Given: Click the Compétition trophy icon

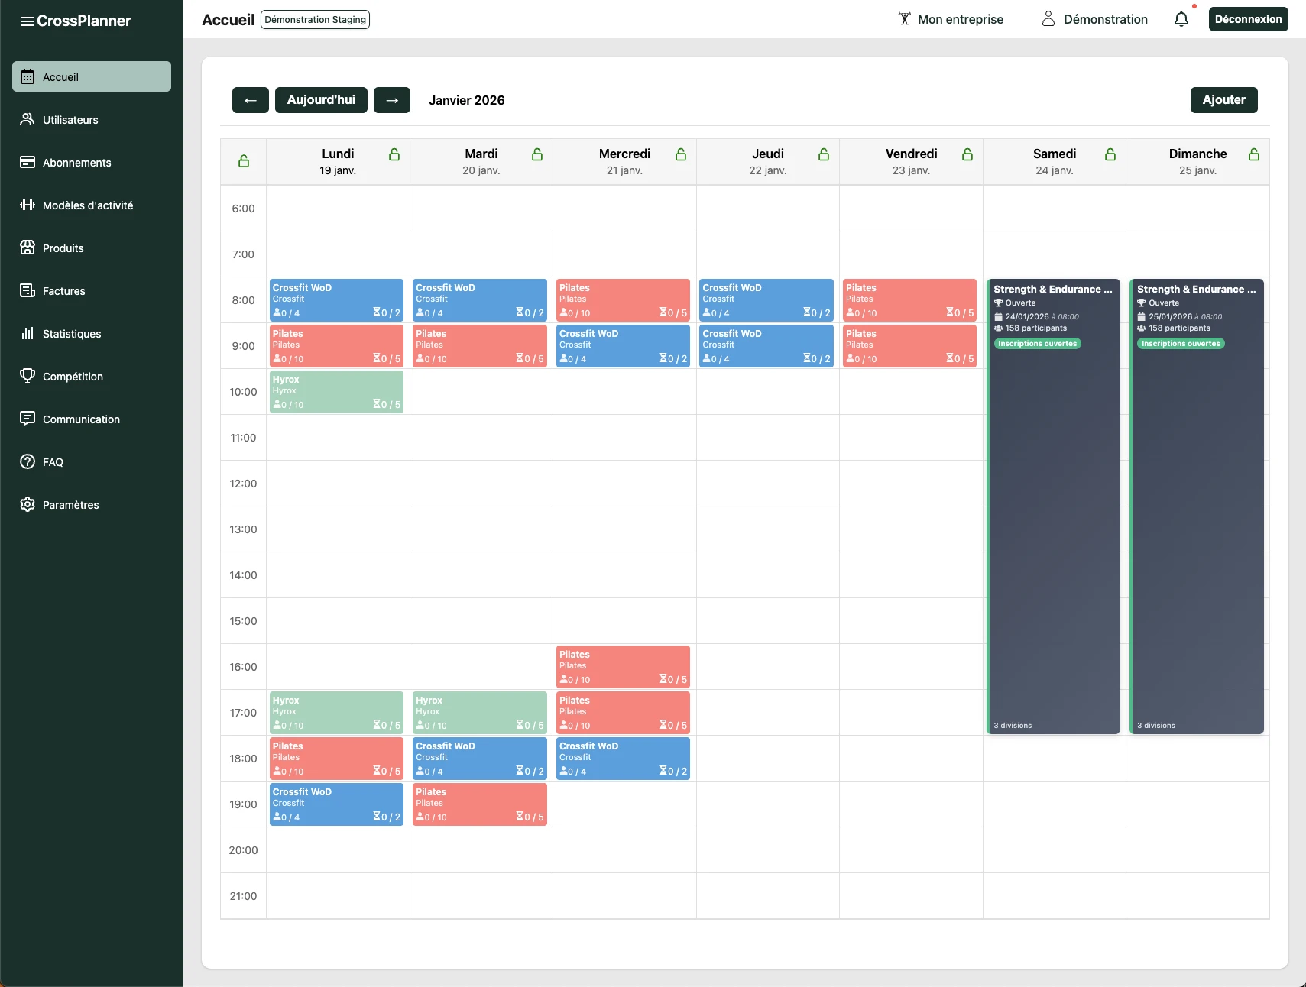Looking at the screenshot, I should pos(28,376).
